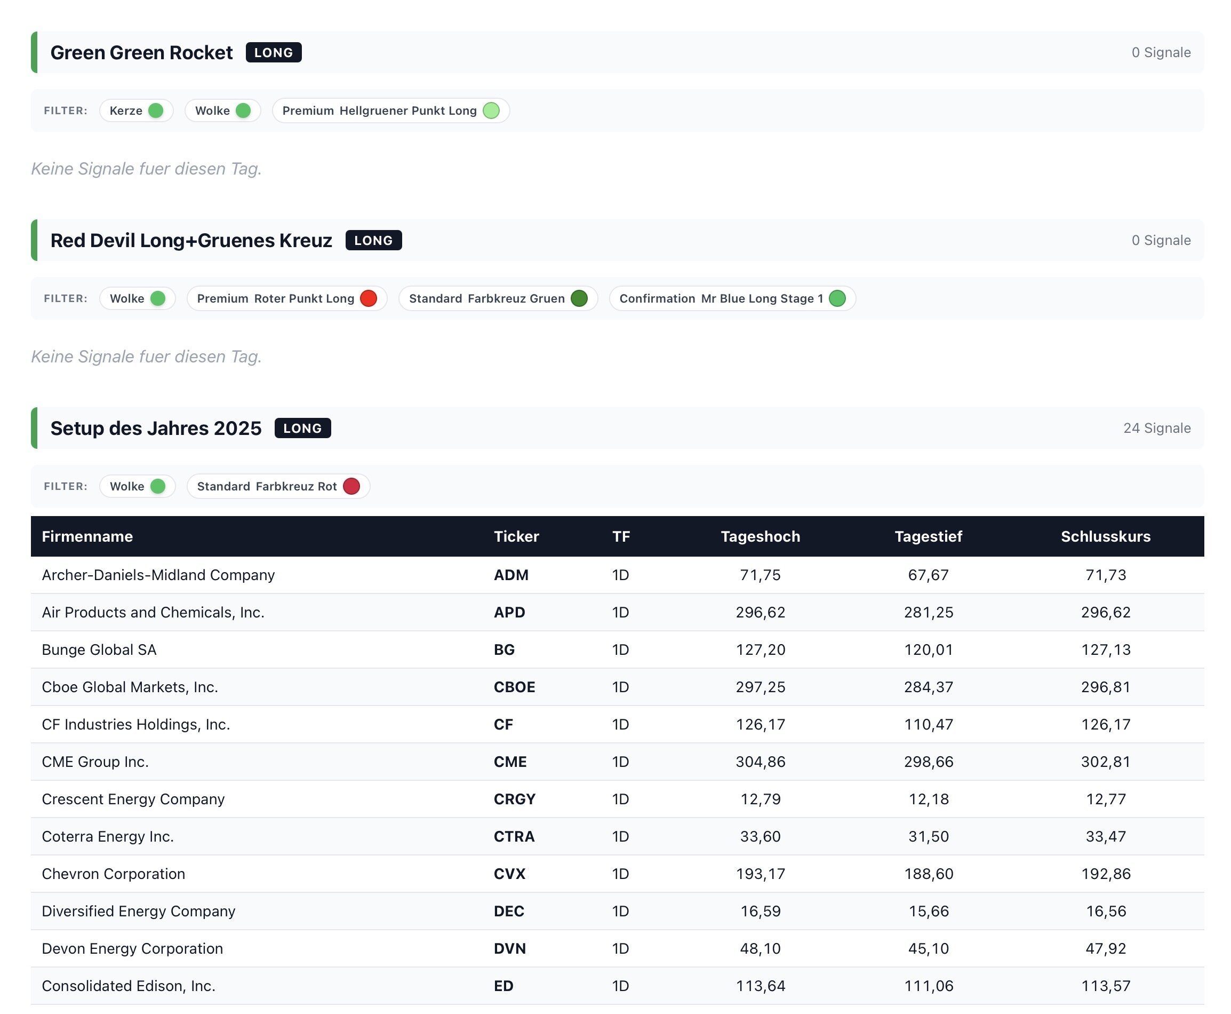Select the Standard Farbkreuz Gruen filter chip

497,298
